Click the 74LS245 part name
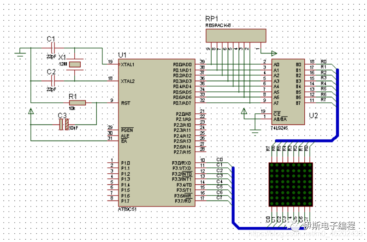The width and height of the screenshot is (367, 242). (x=279, y=128)
